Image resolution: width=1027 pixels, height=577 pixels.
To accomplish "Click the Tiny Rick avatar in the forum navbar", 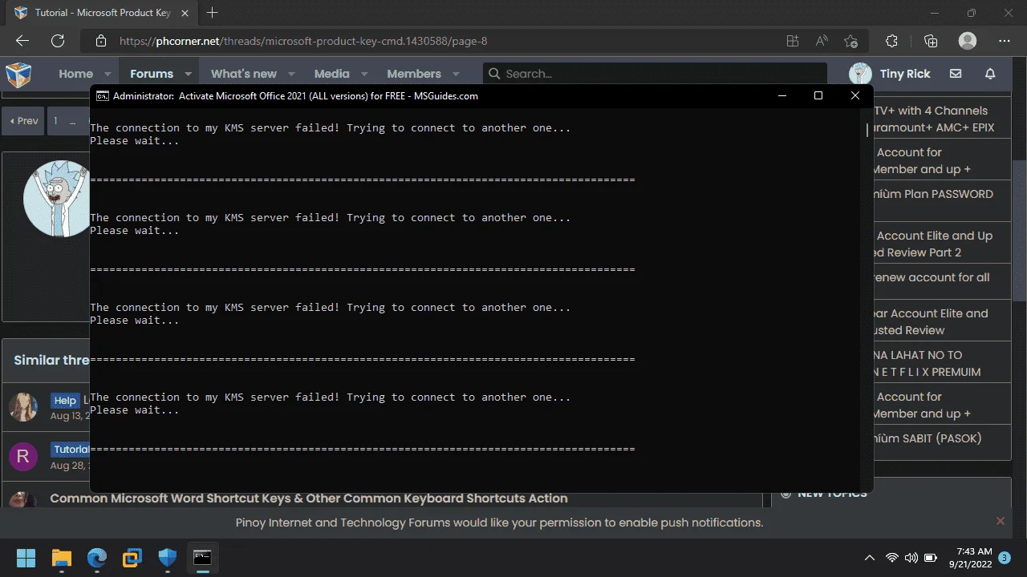I will (x=860, y=74).
